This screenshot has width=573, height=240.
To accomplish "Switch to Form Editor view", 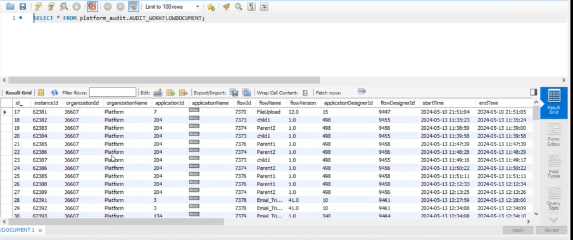I will [553, 135].
